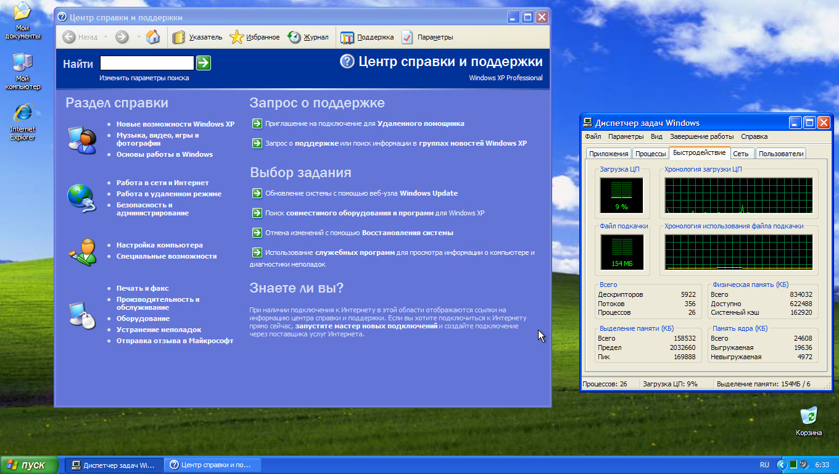Open link Новые возможности Windows XP

175,124
